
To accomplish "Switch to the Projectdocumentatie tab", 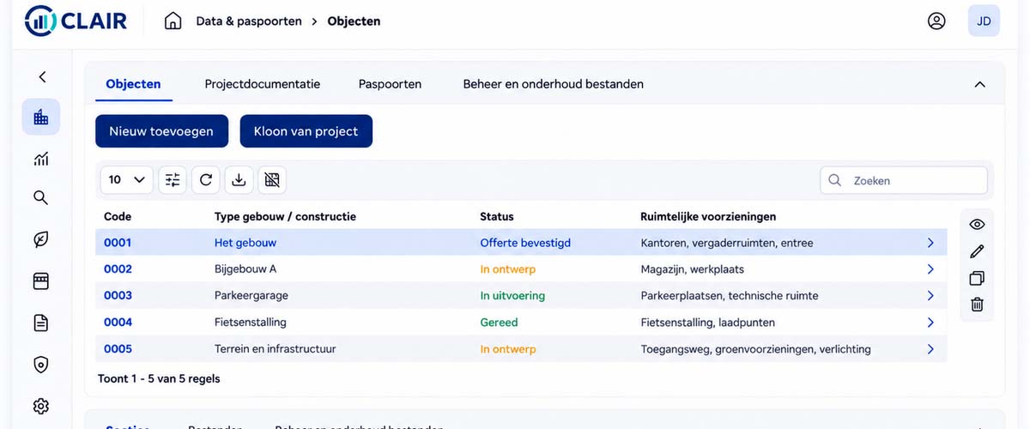I will [x=263, y=84].
